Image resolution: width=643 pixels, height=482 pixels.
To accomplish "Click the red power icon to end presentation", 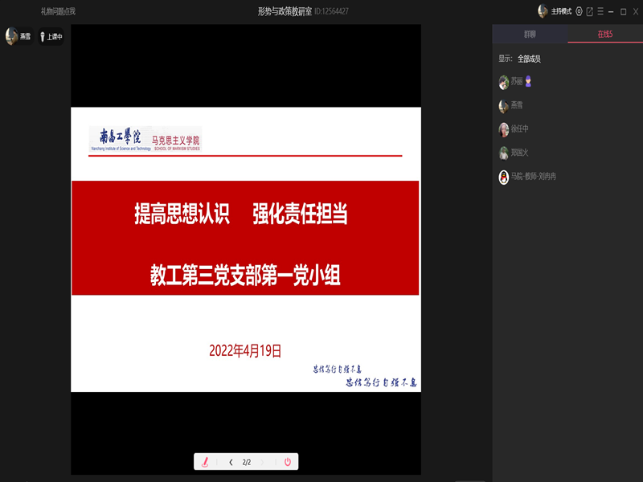I will pyautogui.click(x=288, y=462).
